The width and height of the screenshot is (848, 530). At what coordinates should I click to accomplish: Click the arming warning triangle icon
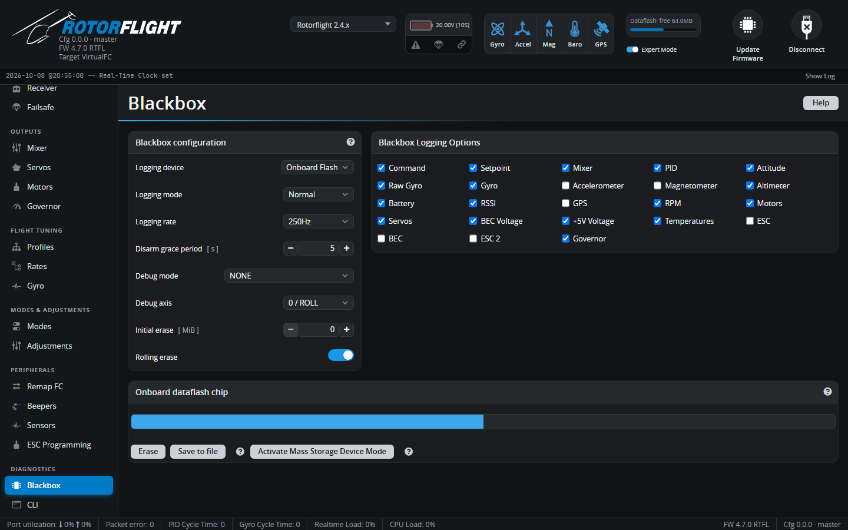coord(416,45)
